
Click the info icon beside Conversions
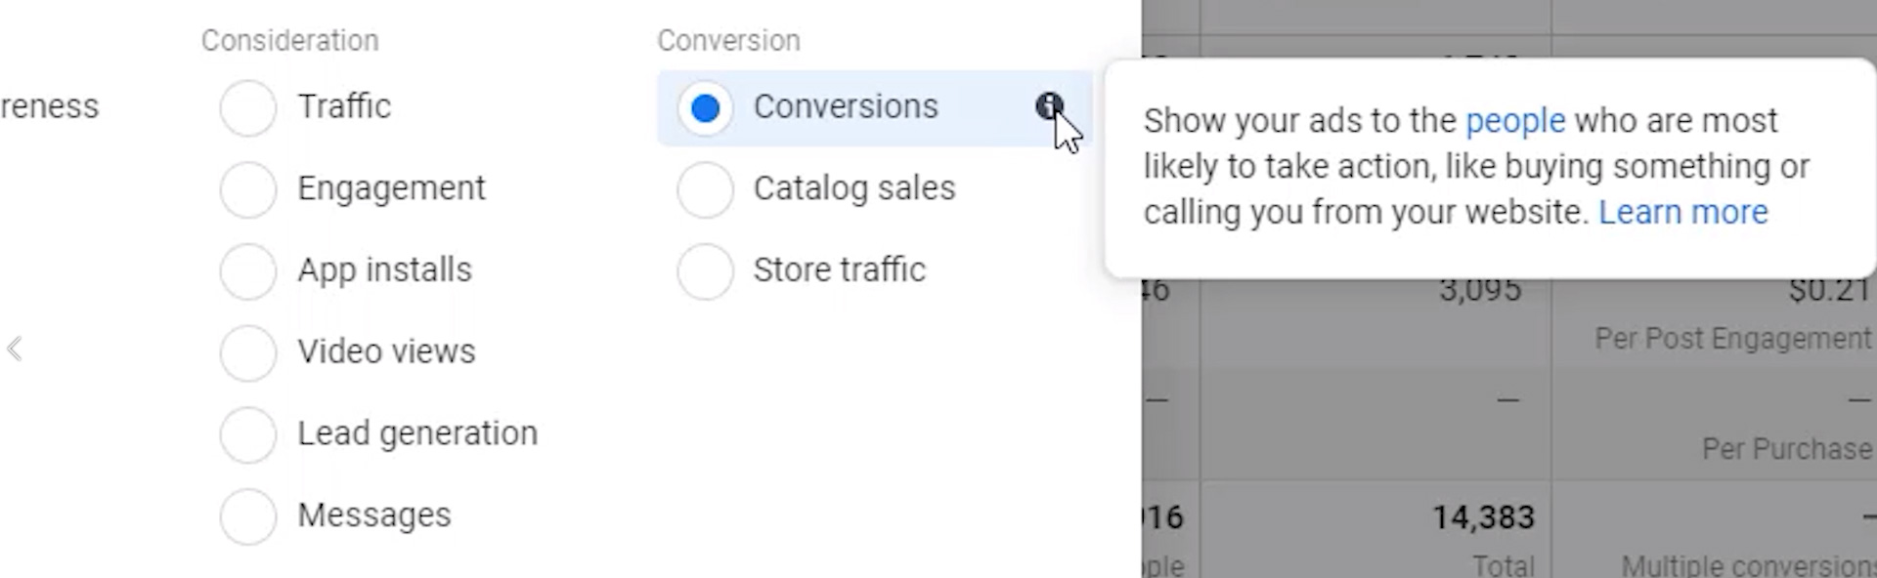1048,105
